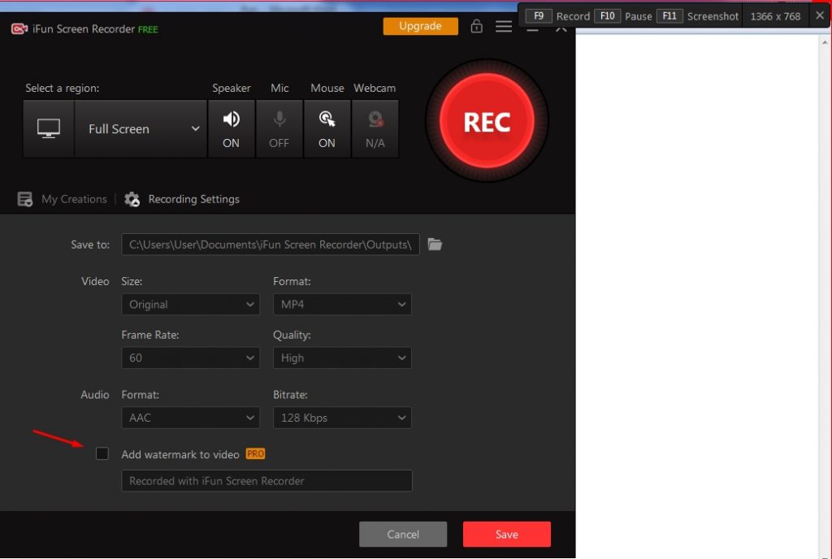Start recording with the REC button
The image size is (832, 559).
pos(487,121)
